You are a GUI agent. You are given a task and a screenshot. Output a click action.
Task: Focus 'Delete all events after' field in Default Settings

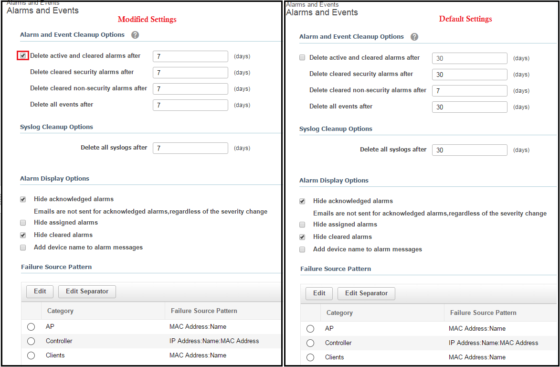click(x=469, y=107)
